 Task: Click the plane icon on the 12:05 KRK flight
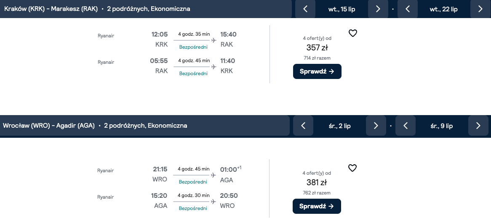coord(214,40)
